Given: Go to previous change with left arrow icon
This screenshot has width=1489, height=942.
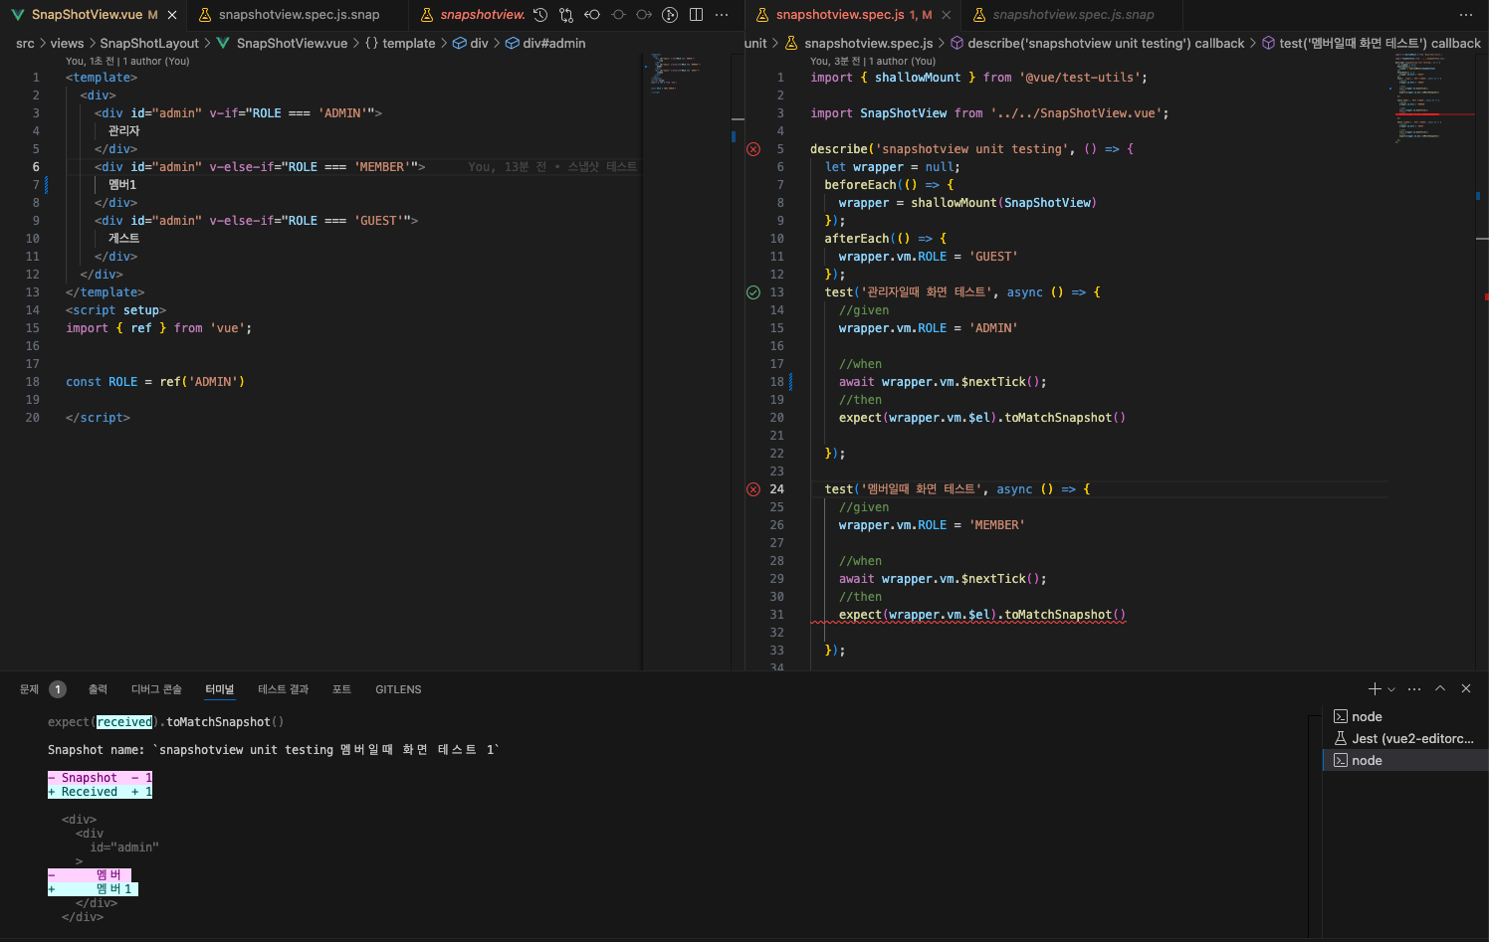Looking at the screenshot, I should [592, 15].
